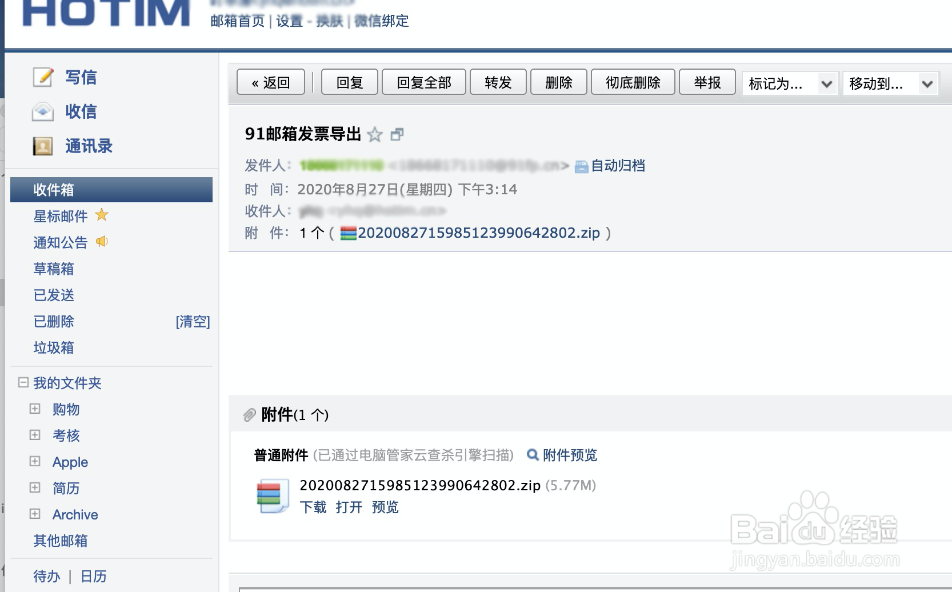The image size is (952, 592).
Task: Click the paperclip icon next to 附件
Action: click(249, 415)
